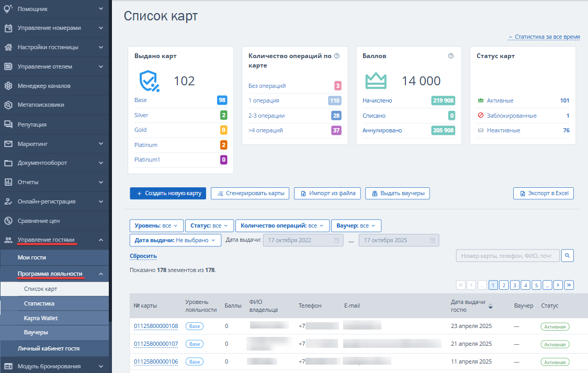
Task: Open calendar icon for start date field
Action: pos(337,240)
